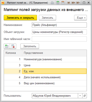Delete the selected column row icon
The image size is (92, 102).
tap(13, 46)
